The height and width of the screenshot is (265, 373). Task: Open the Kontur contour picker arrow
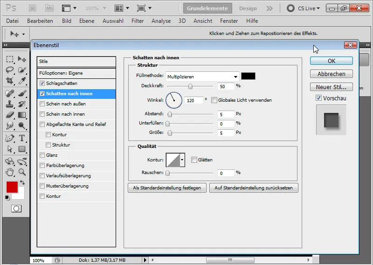coord(182,160)
